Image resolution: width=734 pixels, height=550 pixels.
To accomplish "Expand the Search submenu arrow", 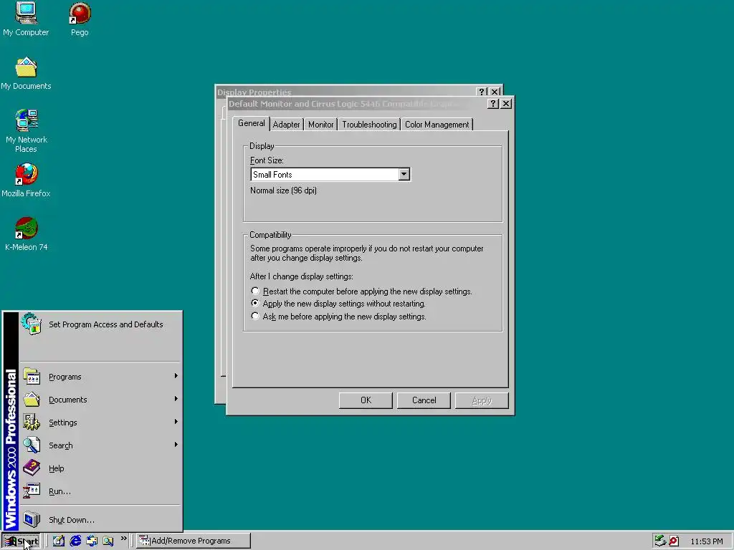I will [x=176, y=445].
